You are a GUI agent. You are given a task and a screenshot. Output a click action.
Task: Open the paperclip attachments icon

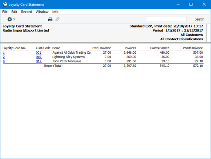point(57,19)
